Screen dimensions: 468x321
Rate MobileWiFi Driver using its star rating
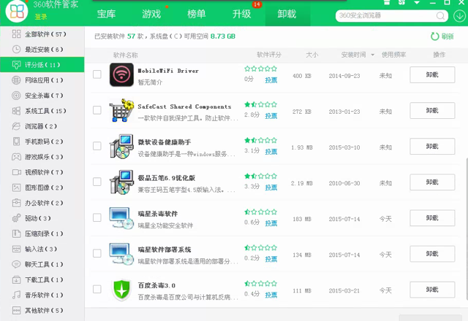(260, 69)
